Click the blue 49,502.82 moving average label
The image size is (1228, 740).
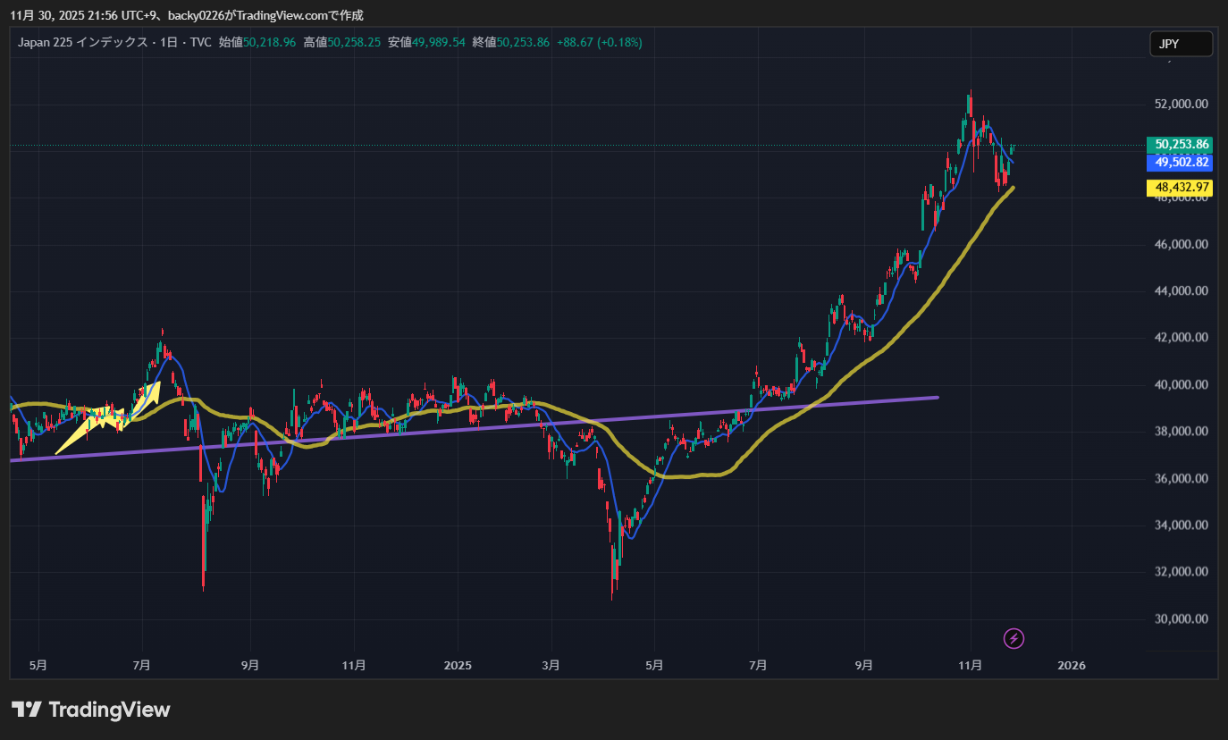(x=1182, y=162)
